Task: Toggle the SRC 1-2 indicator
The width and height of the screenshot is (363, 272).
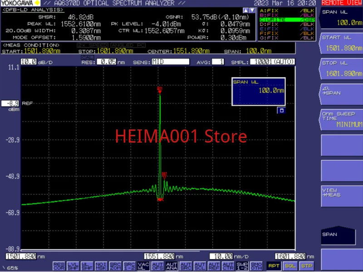Action: pyautogui.click(x=129, y=266)
